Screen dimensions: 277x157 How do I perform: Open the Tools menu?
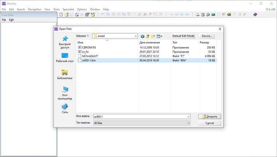coord(56,9)
